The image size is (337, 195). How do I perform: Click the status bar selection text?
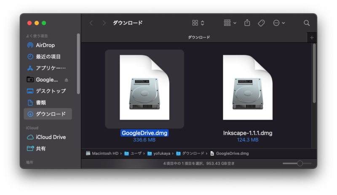pyautogui.click(x=199, y=163)
